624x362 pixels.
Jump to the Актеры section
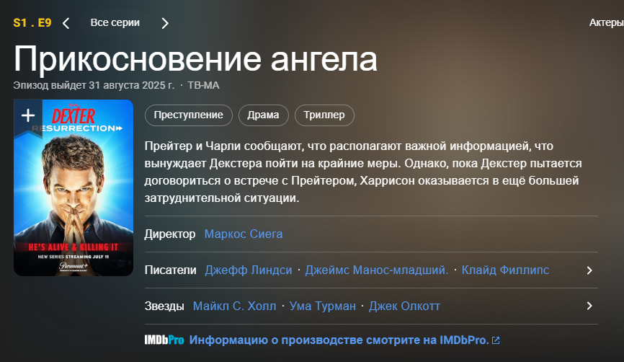pos(606,23)
